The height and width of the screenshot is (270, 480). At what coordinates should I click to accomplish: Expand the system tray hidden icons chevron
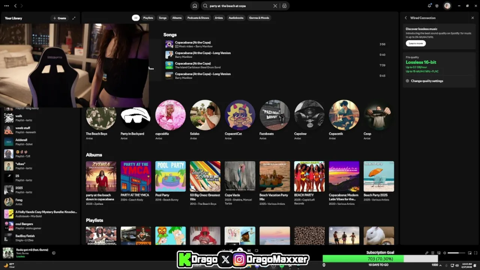441,265
